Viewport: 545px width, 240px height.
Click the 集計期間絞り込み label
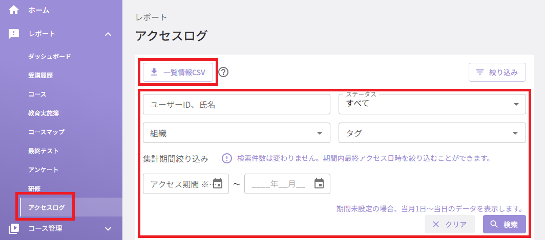coord(176,159)
